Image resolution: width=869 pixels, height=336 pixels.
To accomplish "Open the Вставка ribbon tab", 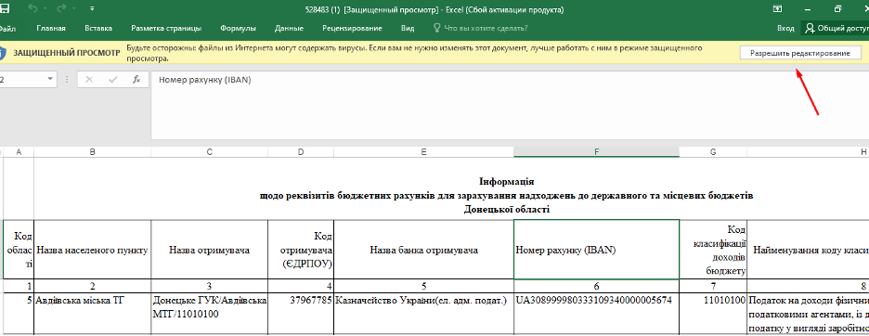I will click(x=98, y=28).
